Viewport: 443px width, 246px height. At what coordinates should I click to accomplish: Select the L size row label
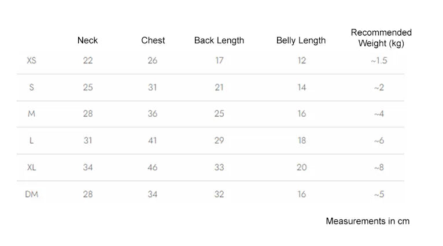pyautogui.click(x=31, y=140)
